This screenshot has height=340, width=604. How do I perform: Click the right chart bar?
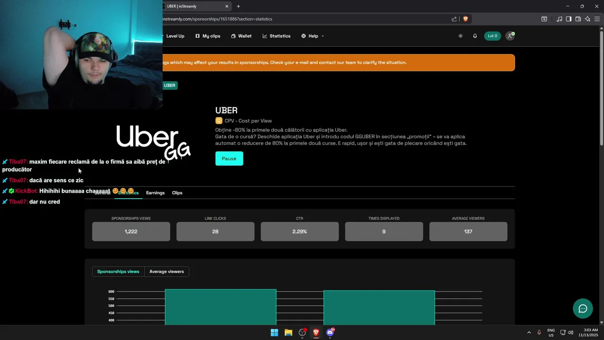tap(379, 307)
